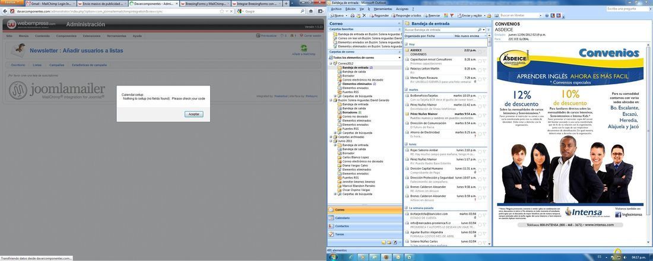The width and height of the screenshot is (653, 261).
Task: Select Bandeja de entrada under Correo2012
Action: (355, 68)
